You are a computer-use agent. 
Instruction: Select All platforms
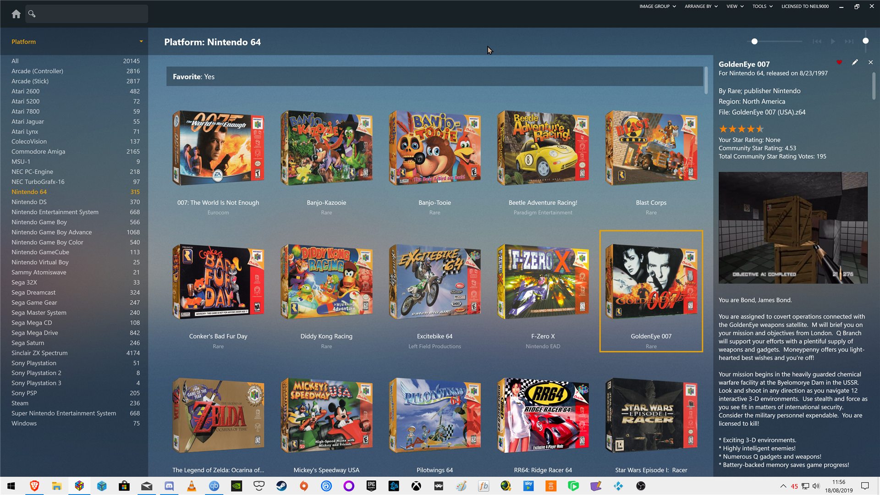tap(76, 61)
